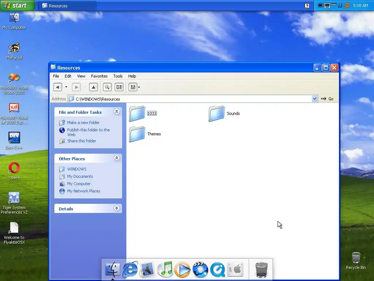374x281 pixels.
Task: Go to My Computer in Other Places
Action: pyautogui.click(x=79, y=184)
